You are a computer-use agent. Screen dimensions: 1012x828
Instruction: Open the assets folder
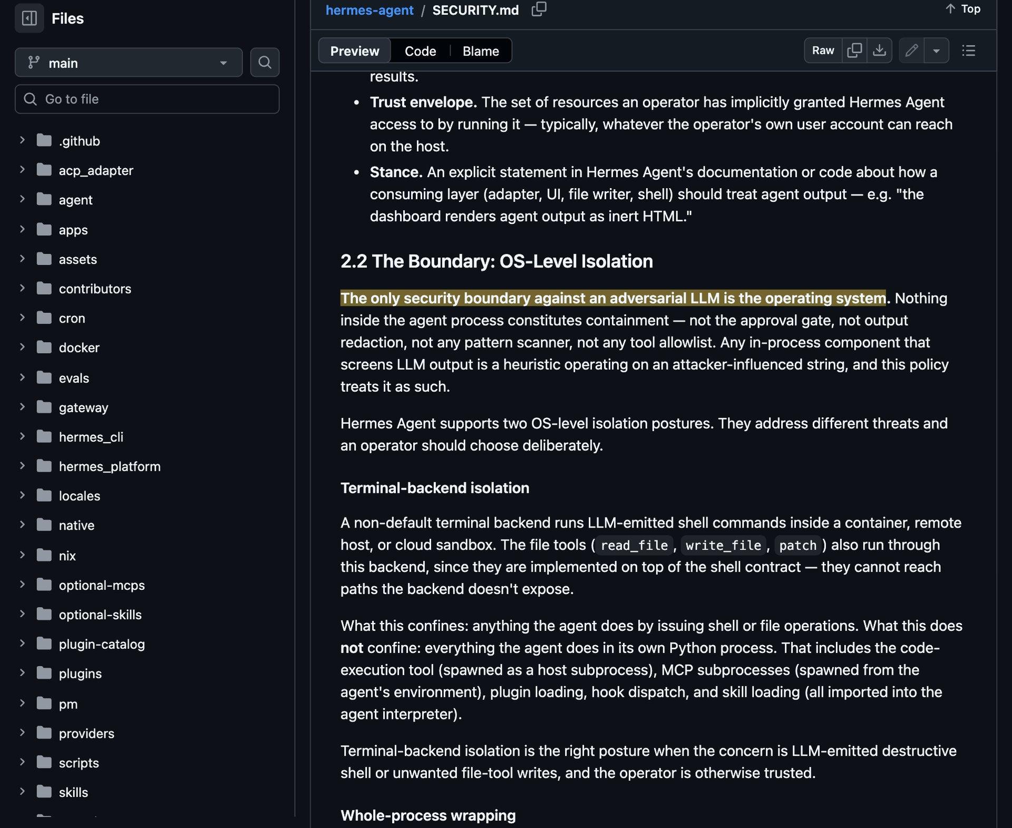(x=78, y=259)
